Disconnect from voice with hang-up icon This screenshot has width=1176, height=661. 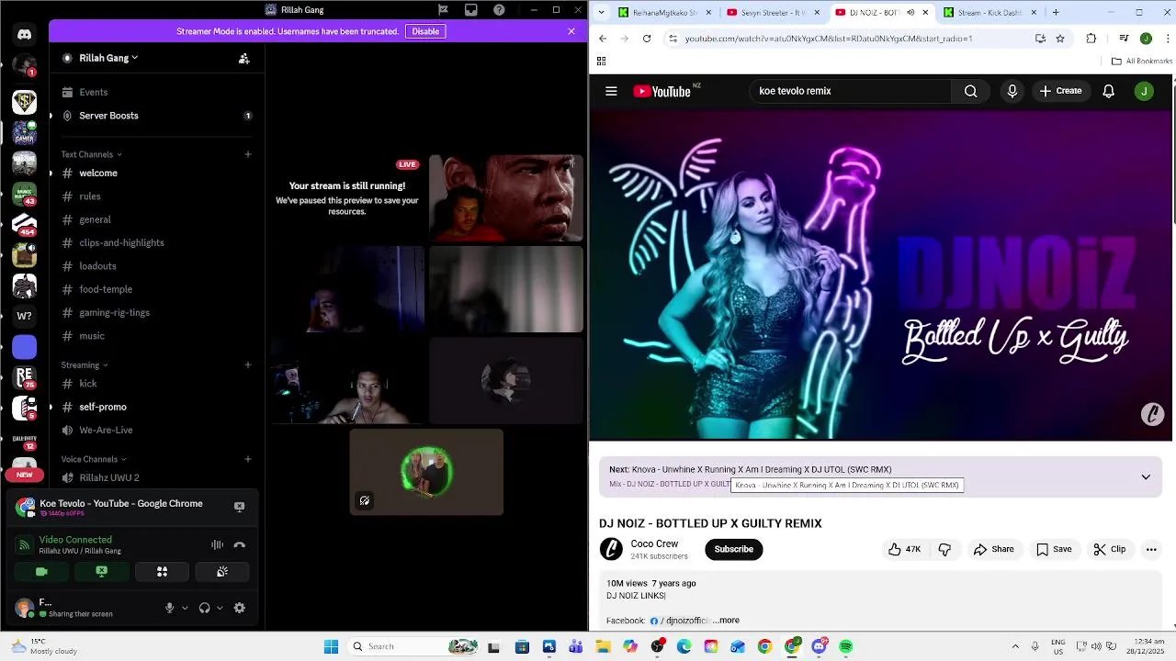(240, 544)
